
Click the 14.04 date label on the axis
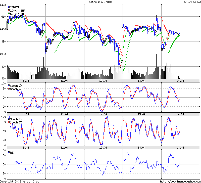point(180,81)
